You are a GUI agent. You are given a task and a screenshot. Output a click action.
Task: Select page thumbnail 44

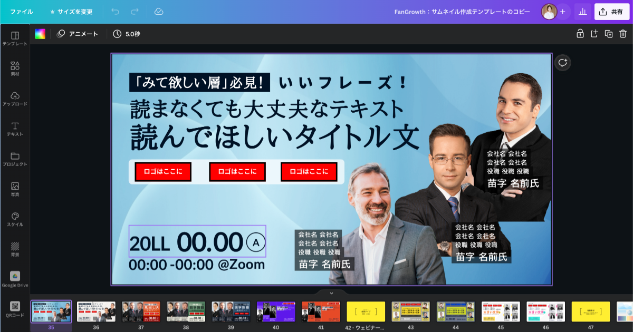(456, 311)
